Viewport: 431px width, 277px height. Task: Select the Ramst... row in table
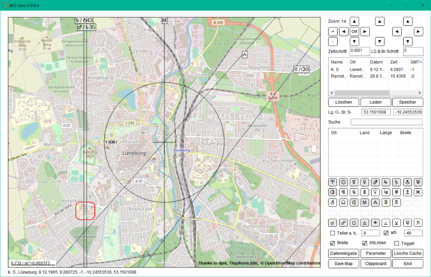[x=375, y=76]
